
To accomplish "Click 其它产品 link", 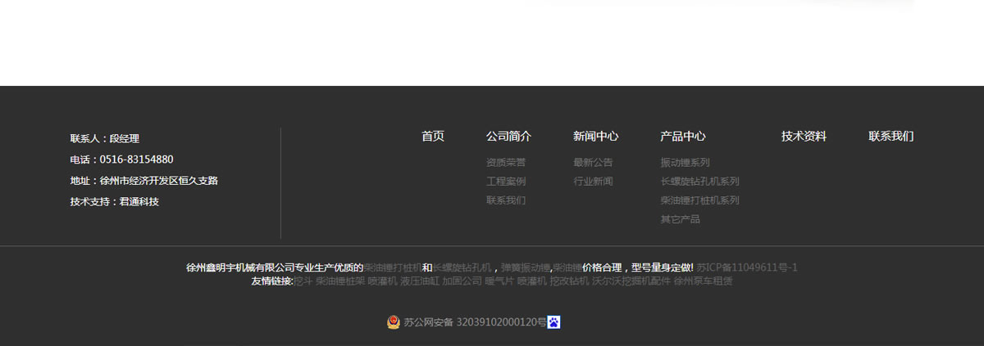I will tap(680, 219).
